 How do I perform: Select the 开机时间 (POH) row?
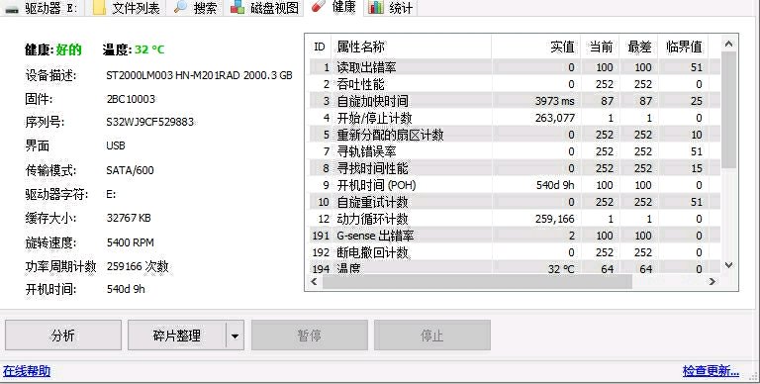[x=515, y=185]
